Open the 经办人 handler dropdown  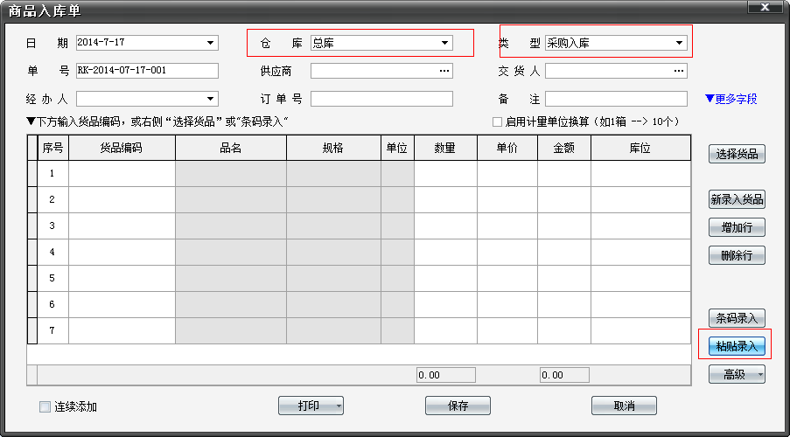210,99
